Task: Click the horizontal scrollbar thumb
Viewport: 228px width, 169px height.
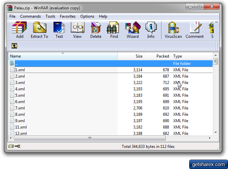Action: [x=90, y=138]
